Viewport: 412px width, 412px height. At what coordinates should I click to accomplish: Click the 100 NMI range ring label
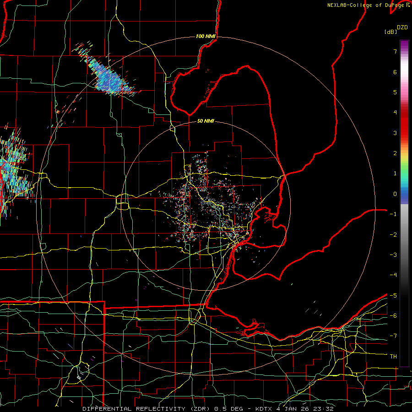coord(206,36)
